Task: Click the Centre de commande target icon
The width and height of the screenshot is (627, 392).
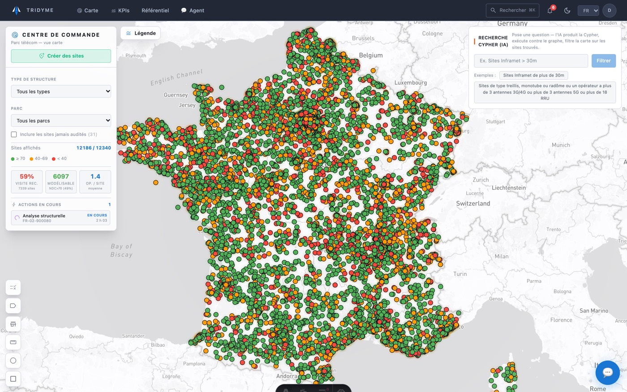Action: (15, 35)
